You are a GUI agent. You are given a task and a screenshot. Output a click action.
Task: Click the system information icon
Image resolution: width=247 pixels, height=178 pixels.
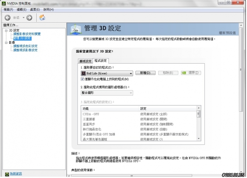coord(7,174)
